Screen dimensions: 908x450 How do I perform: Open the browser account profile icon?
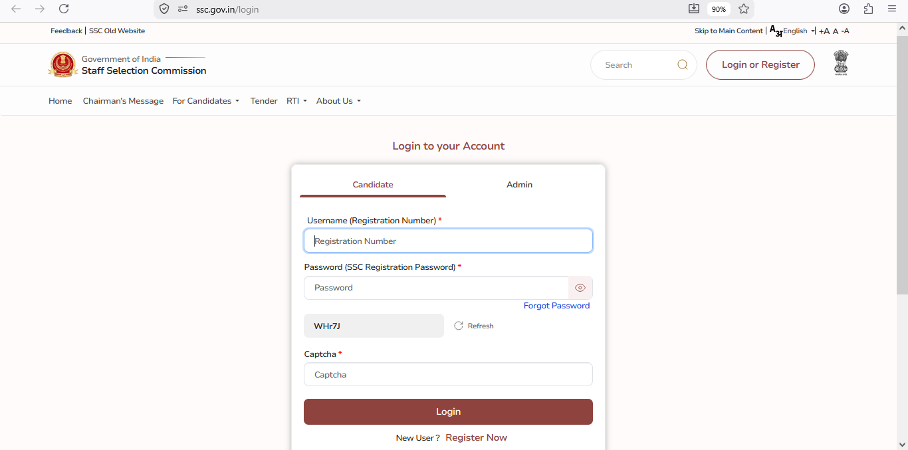coord(844,9)
